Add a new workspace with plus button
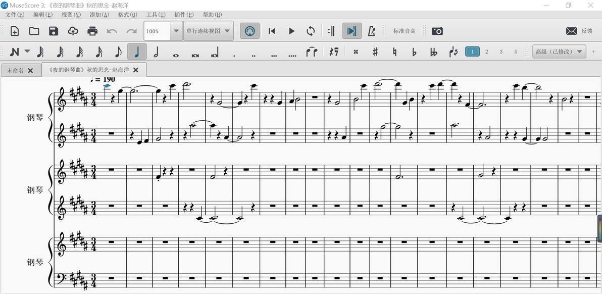This screenshot has width=602, height=294. (x=593, y=52)
